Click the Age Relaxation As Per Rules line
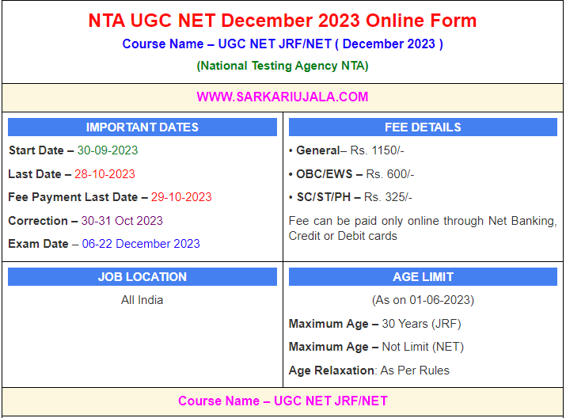 pos(369,370)
